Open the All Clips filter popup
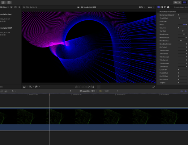The image size is (188, 145). click(4, 7)
